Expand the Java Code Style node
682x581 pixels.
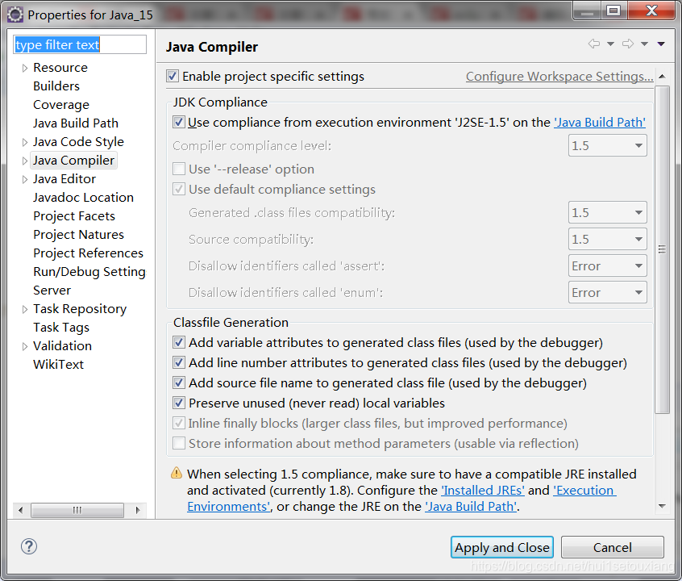point(25,142)
